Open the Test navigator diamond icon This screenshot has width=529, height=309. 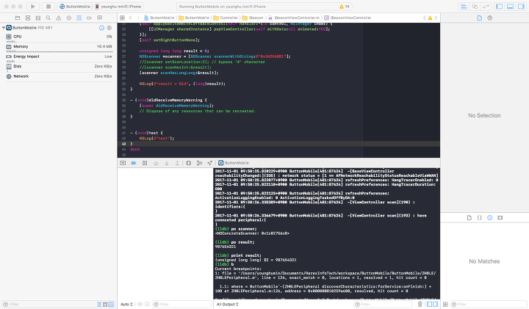[x=69, y=18]
